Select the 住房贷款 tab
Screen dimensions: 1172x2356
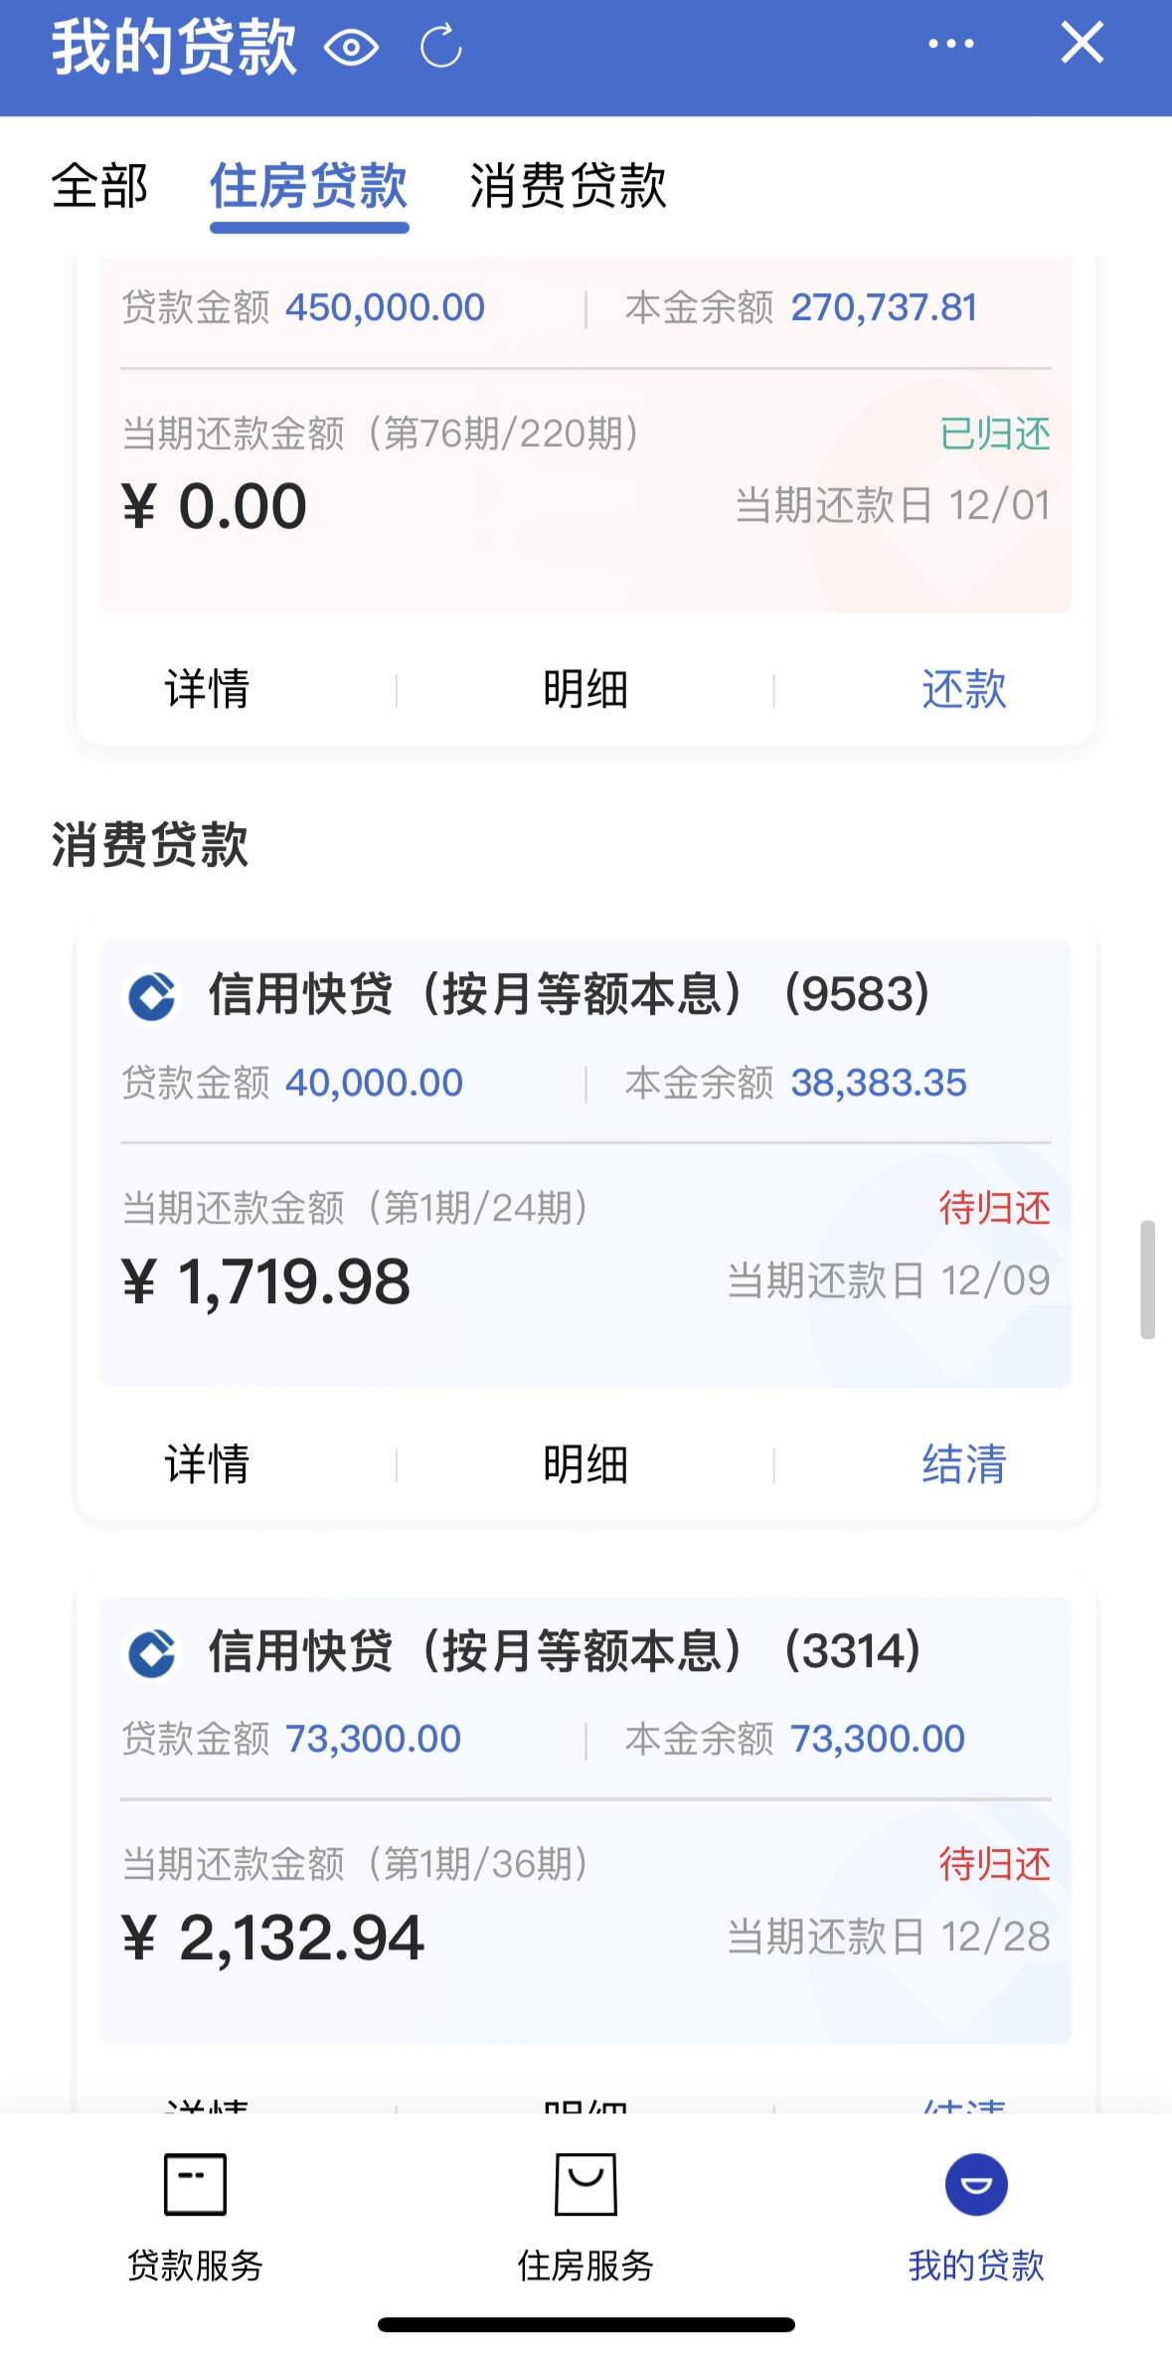click(308, 186)
